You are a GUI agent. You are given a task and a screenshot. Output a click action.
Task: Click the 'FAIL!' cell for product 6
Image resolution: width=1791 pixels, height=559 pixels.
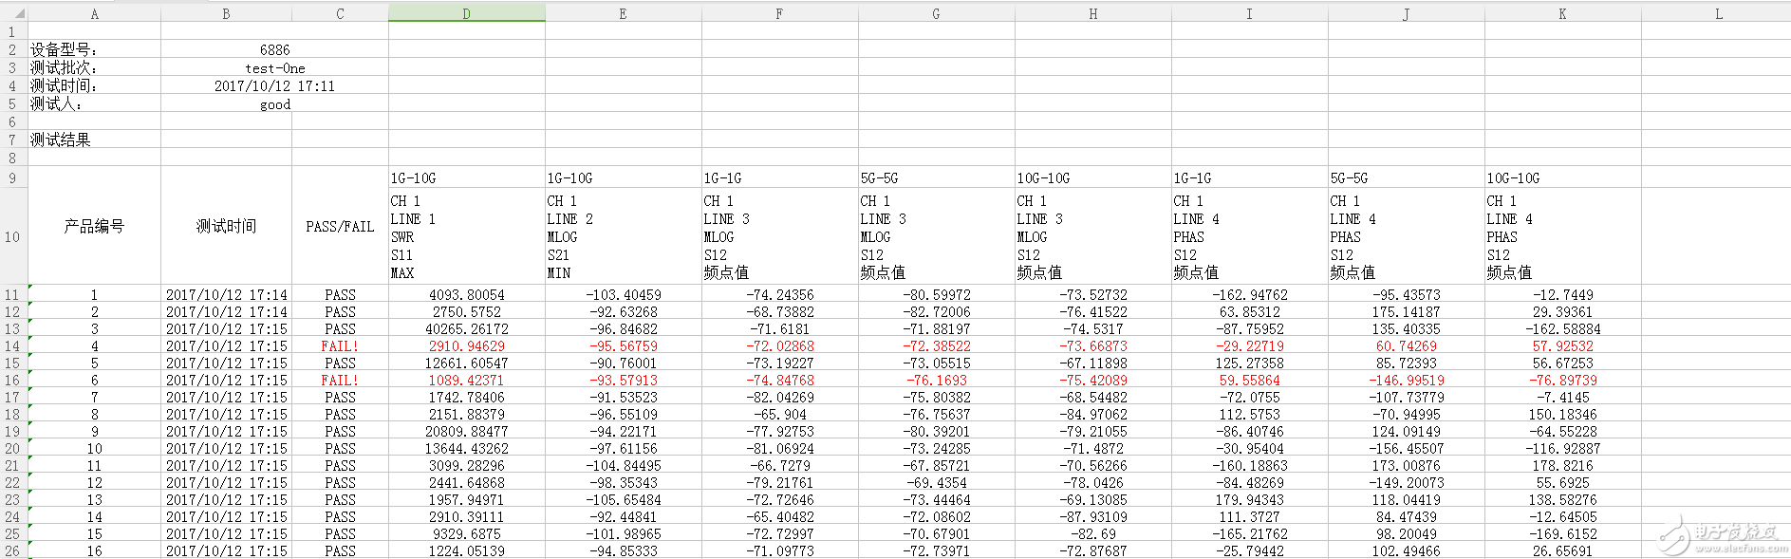coord(340,381)
